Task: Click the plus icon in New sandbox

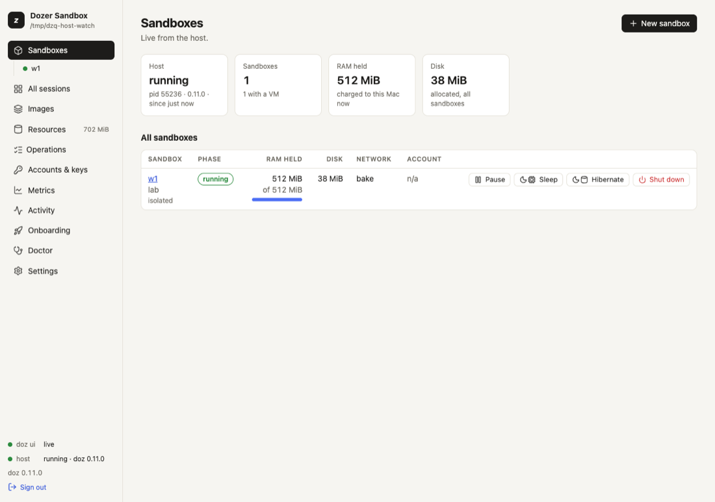Action: tap(633, 23)
